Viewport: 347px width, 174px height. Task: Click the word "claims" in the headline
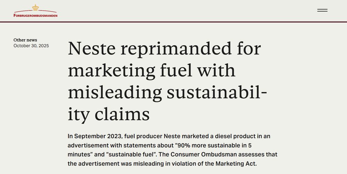pyautogui.click(x=122, y=114)
